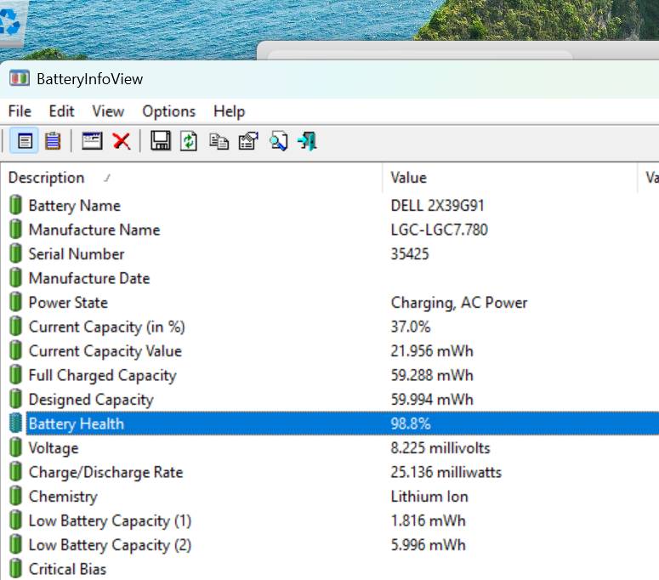Click the Properties window toolbar icon
This screenshot has height=580, width=659.
pos(92,141)
